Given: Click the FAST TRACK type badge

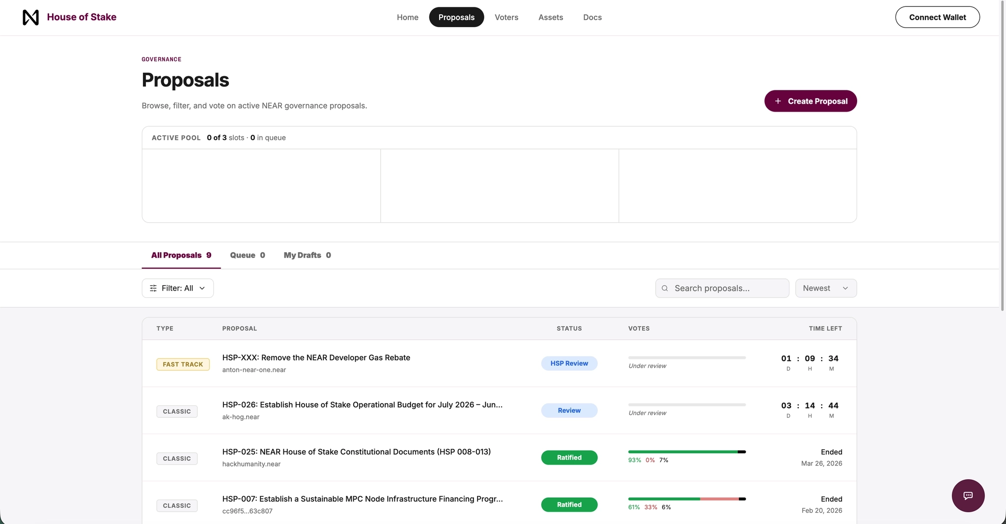Looking at the screenshot, I should [183, 364].
